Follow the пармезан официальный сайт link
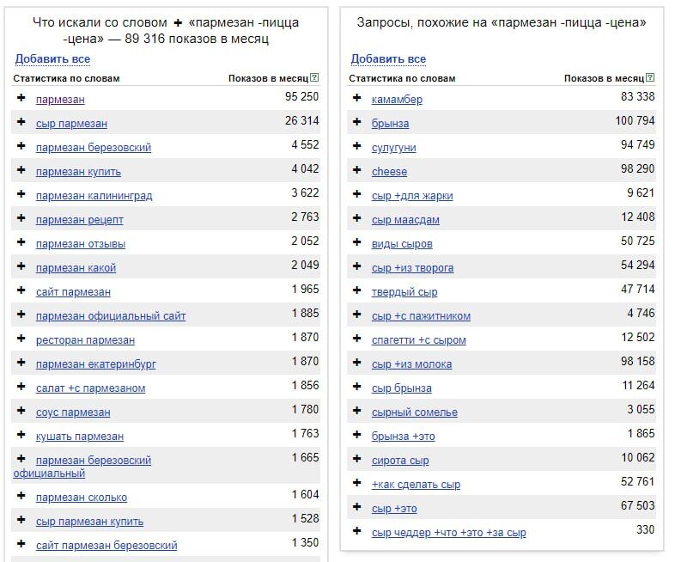The width and height of the screenshot is (675, 562). 111,316
